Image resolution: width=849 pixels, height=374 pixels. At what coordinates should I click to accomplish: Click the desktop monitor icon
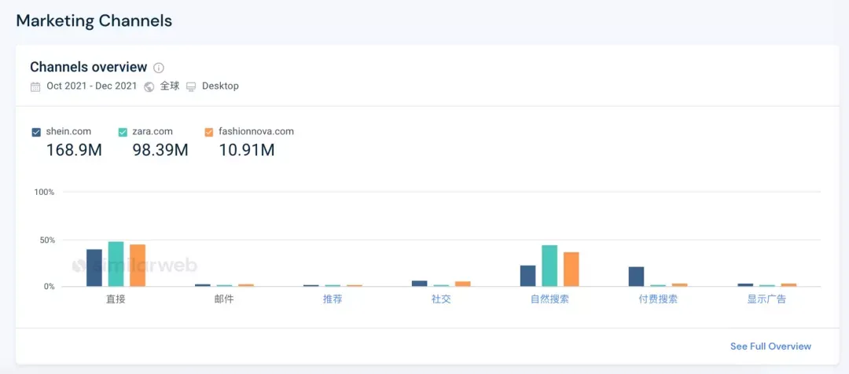pyautogui.click(x=191, y=86)
